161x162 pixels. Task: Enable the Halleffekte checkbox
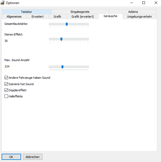pyautogui.click(x=6, y=96)
